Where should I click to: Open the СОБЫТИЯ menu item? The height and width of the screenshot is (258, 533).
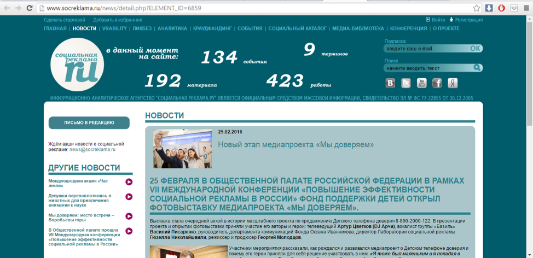(250, 28)
